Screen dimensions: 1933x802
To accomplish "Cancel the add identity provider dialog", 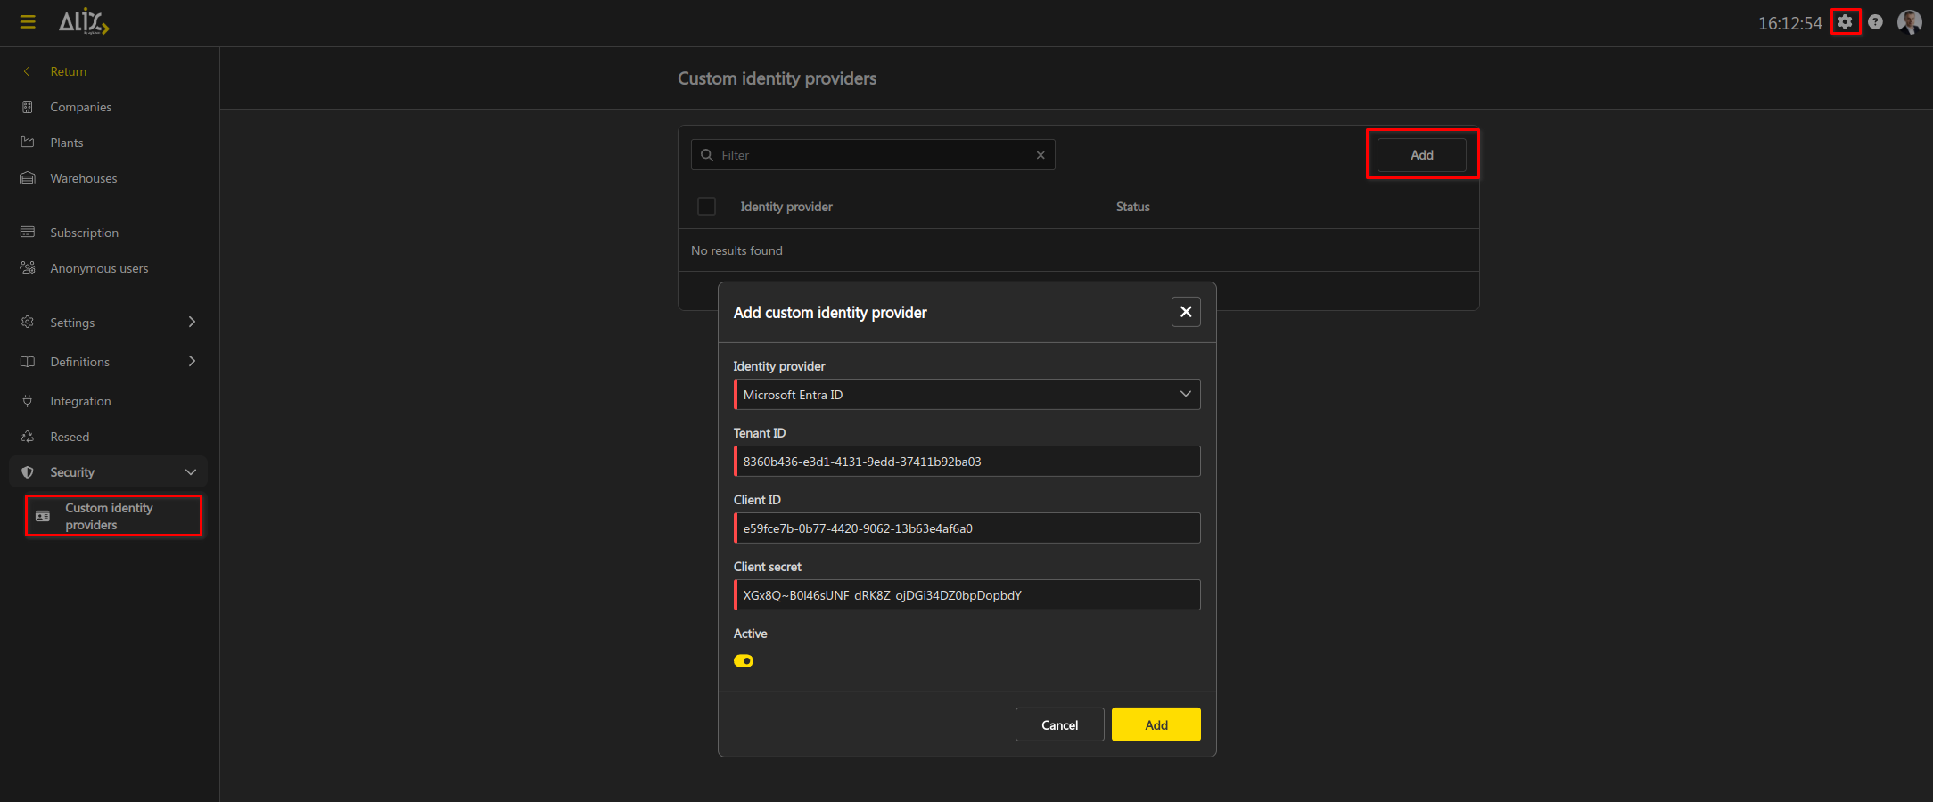I will point(1059,724).
